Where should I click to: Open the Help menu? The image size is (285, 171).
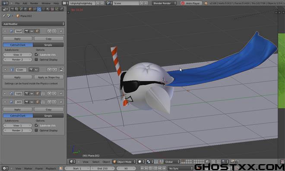pyautogui.click(x=56, y=3)
